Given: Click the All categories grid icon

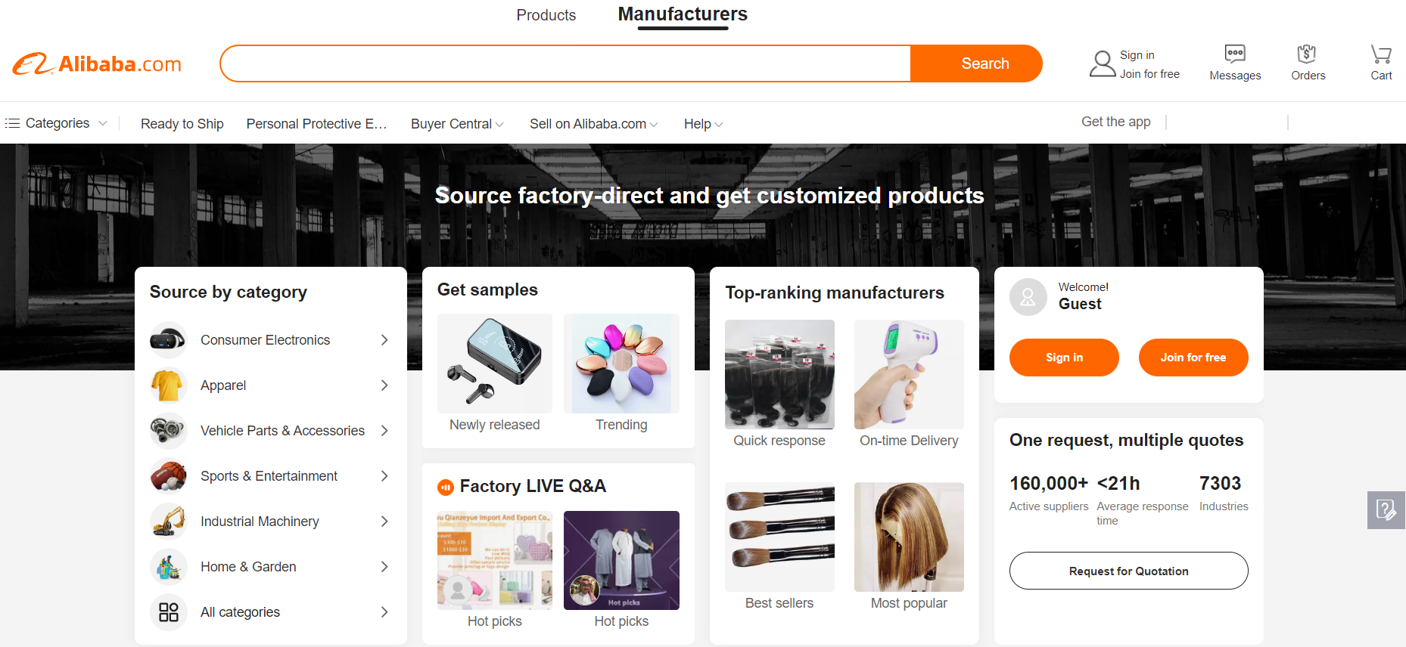Looking at the screenshot, I should coord(169,612).
